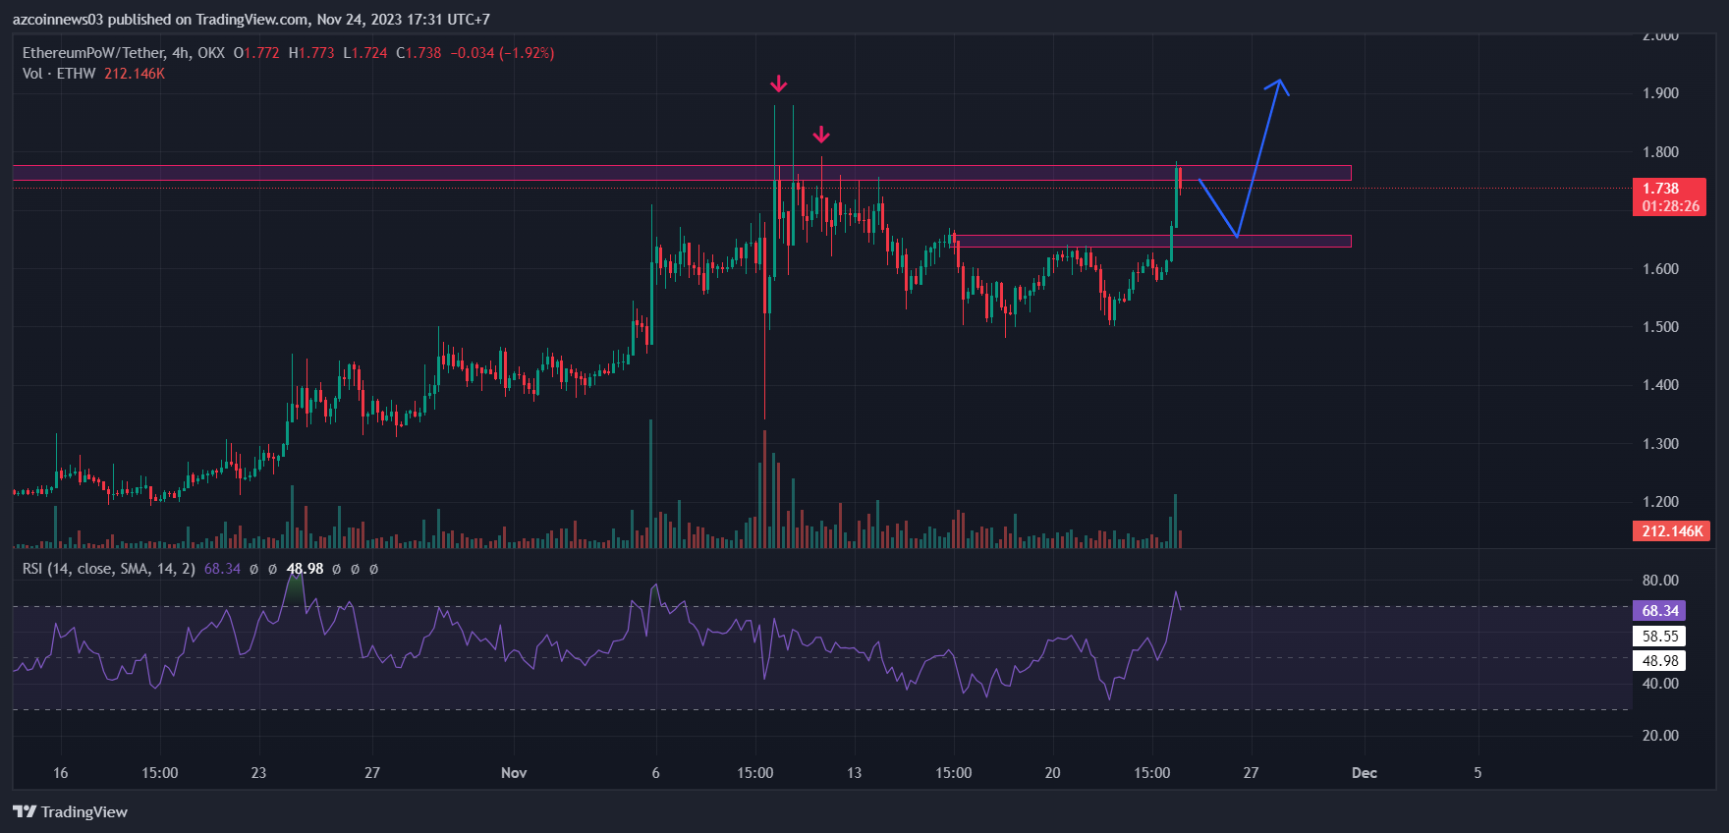
Task: Select the higher red down arrow marker
Action: [x=778, y=83]
